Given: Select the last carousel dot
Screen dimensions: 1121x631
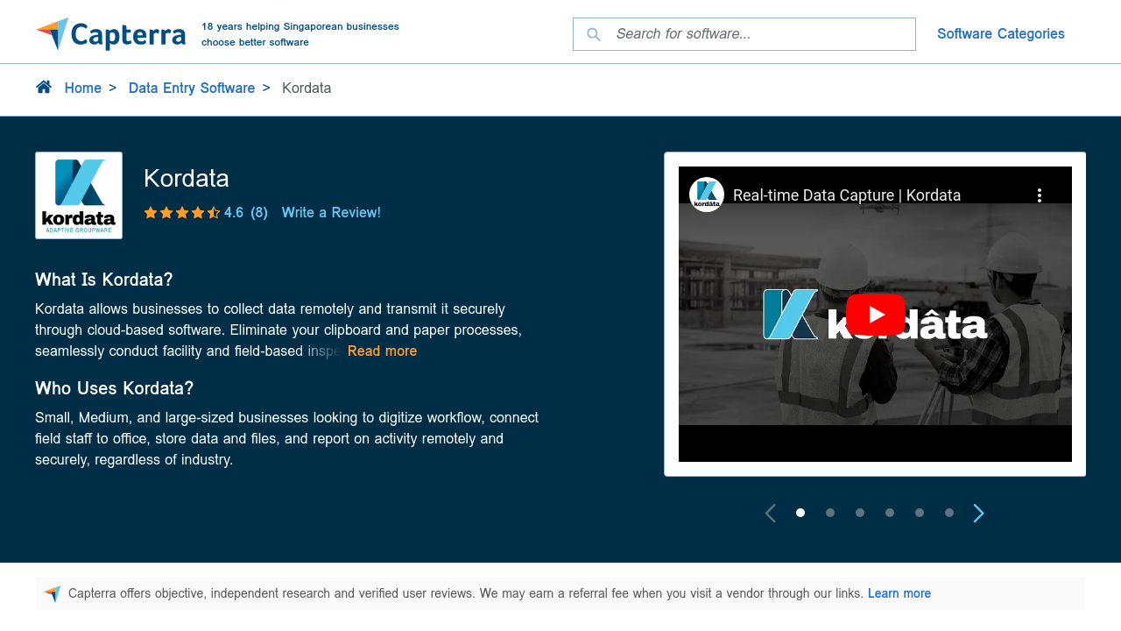Looking at the screenshot, I should point(949,513).
